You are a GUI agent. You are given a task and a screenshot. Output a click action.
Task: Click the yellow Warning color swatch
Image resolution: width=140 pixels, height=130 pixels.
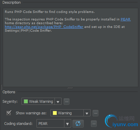pos(55,113)
